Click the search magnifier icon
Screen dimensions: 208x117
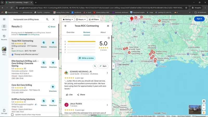coord(47,19)
